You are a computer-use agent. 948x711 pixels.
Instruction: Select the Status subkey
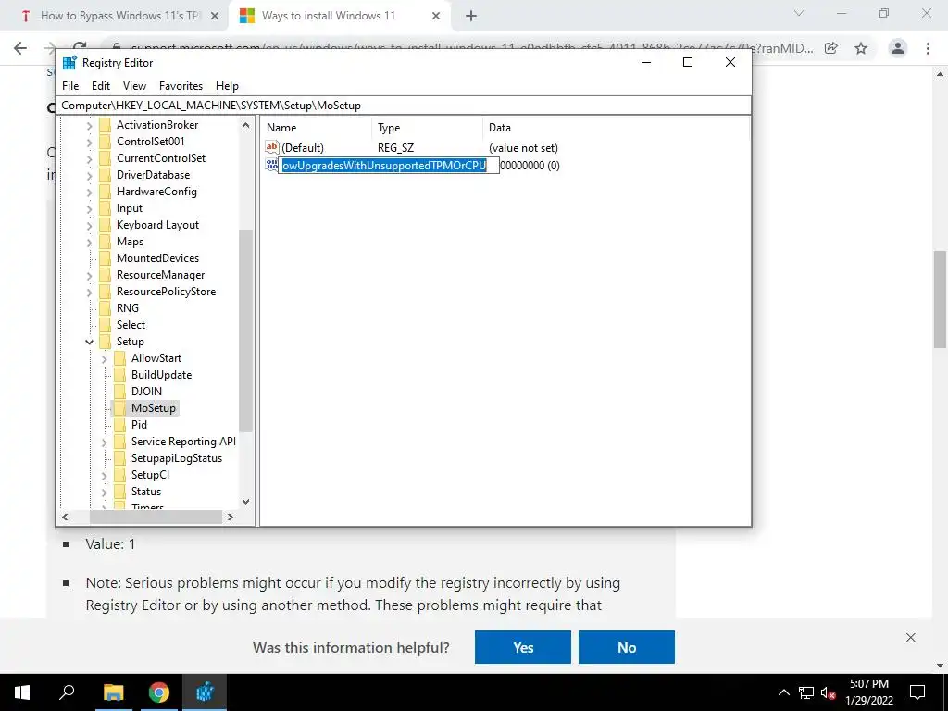[x=146, y=492]
